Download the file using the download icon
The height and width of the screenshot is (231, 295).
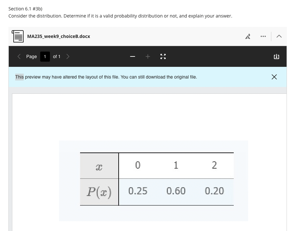point(276,56)
